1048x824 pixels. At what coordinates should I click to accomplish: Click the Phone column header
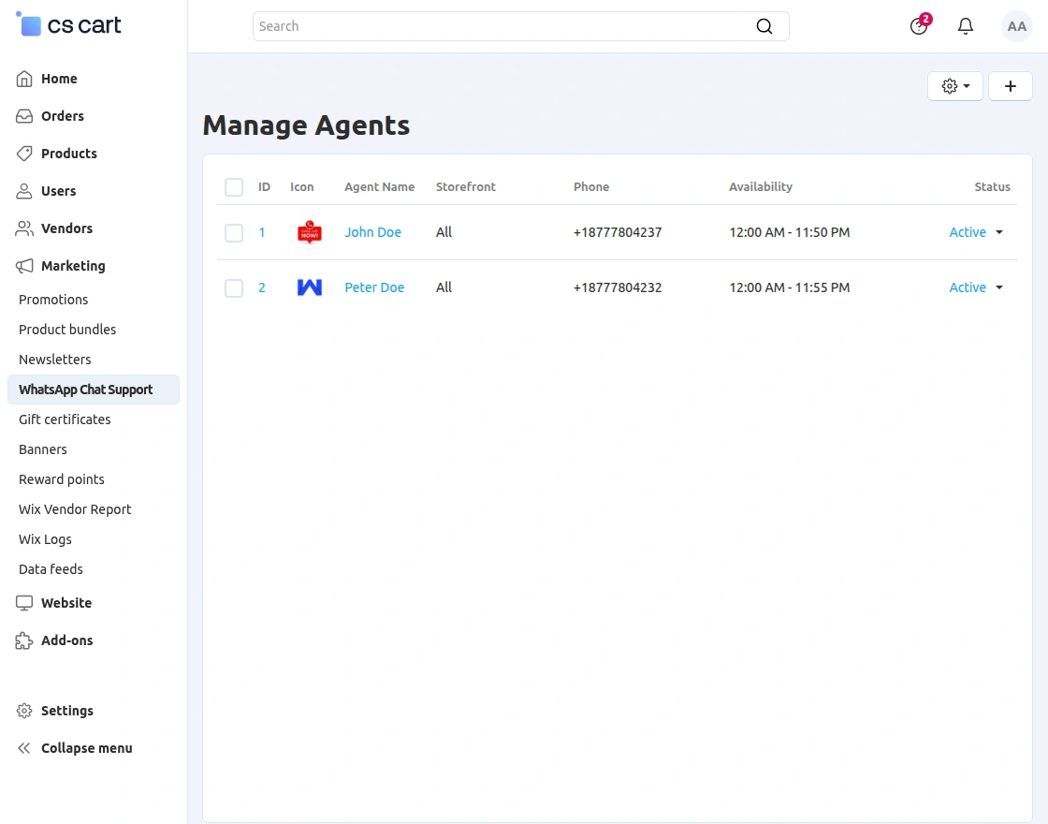[591, 186]
